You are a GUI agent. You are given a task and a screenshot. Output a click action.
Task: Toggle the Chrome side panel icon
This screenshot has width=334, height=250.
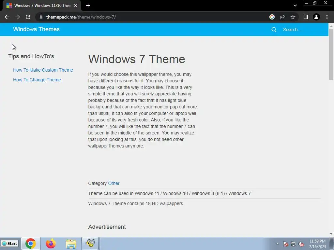tap(306, 17)
